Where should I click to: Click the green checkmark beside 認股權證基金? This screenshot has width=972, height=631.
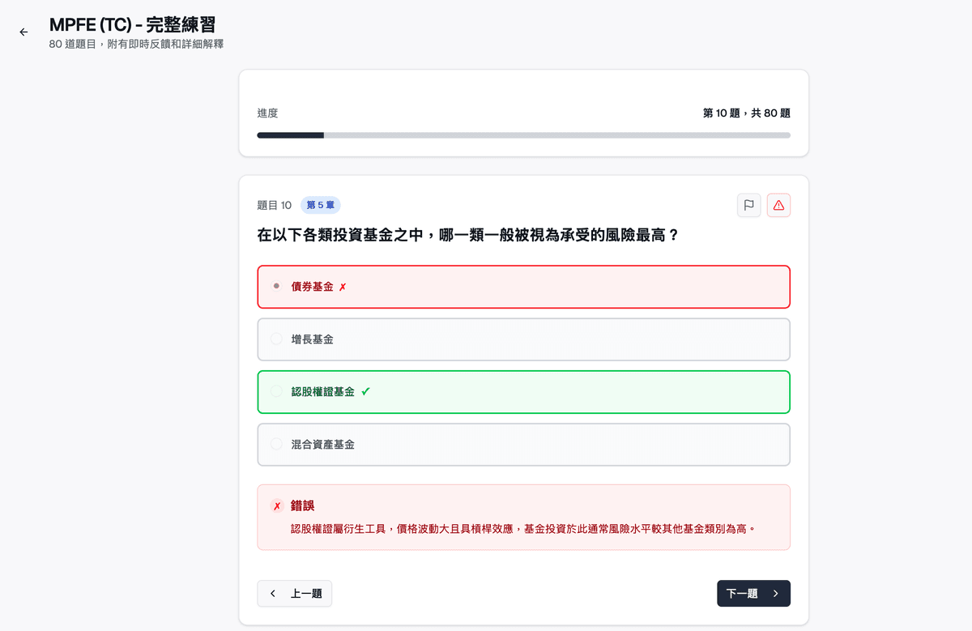[x=367, y=391]
